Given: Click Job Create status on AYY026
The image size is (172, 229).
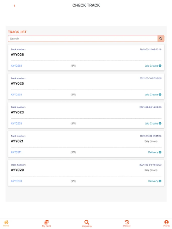Looking at the screenshot, I should click(151, 66).
